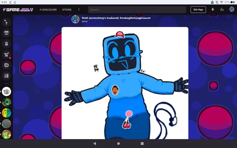Tap the Wi-Fi status icon
This screenshot has height=148, width=237.
(221, 2)
